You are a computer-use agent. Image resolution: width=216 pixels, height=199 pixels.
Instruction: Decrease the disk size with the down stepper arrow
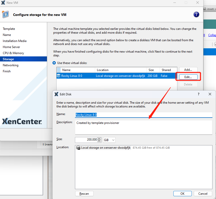pyautogui.click(x=99, y=141)
